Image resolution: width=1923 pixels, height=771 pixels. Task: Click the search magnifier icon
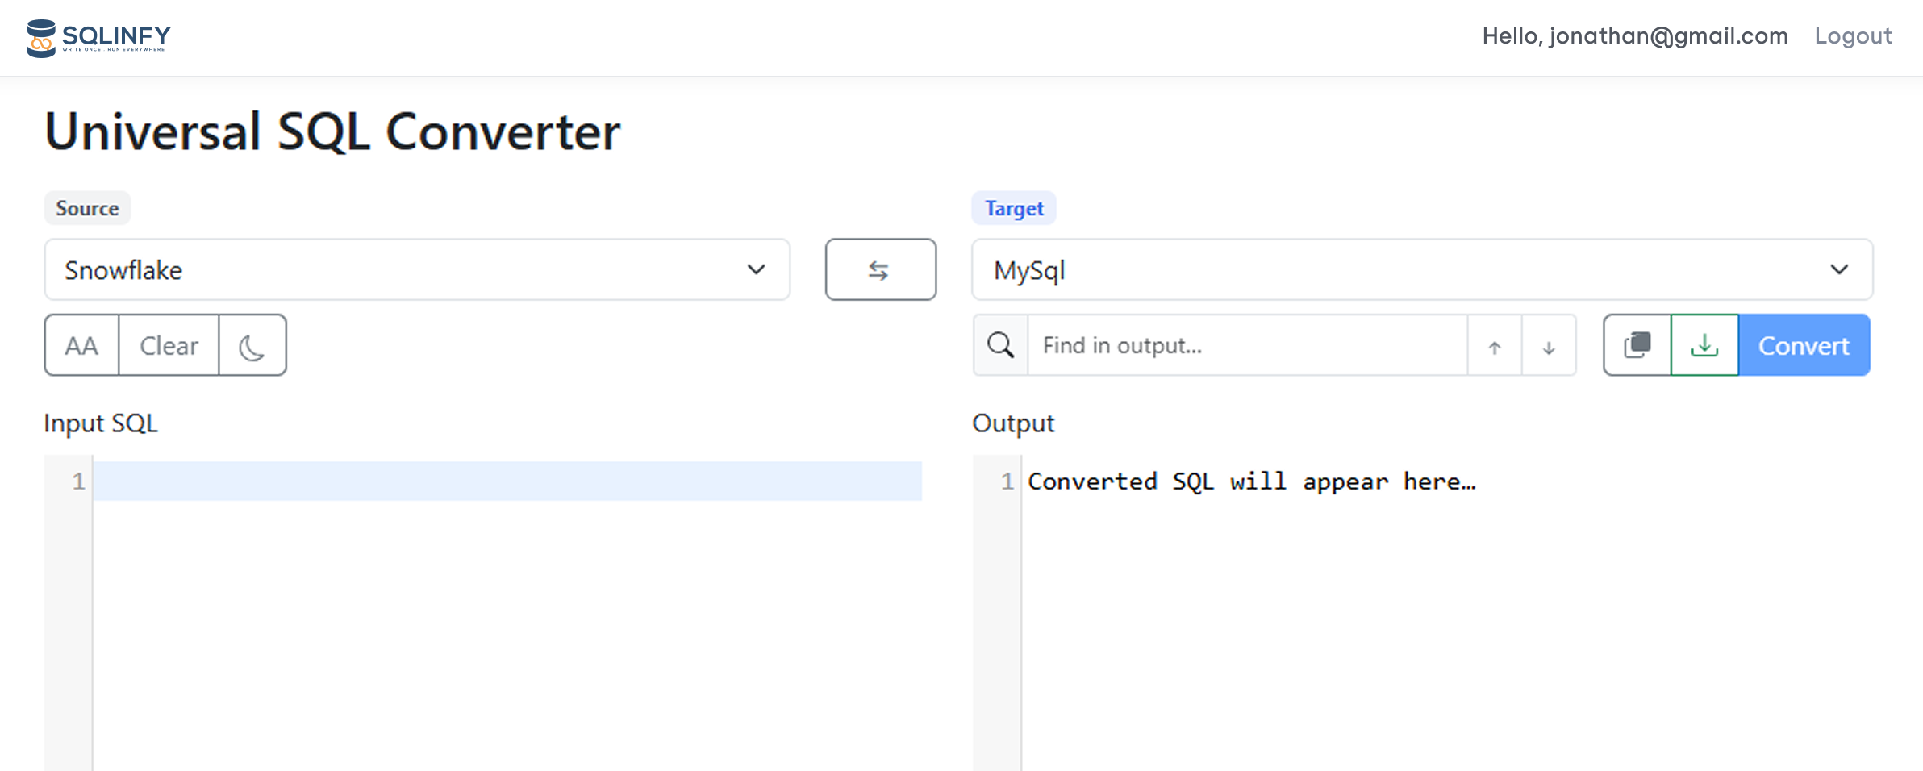pyautogui.click(x=1000, y=346)
